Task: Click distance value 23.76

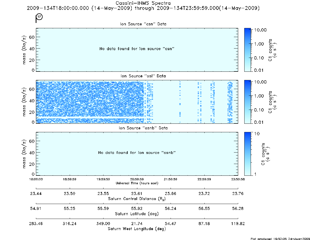Action: click(x=238, y=194)
